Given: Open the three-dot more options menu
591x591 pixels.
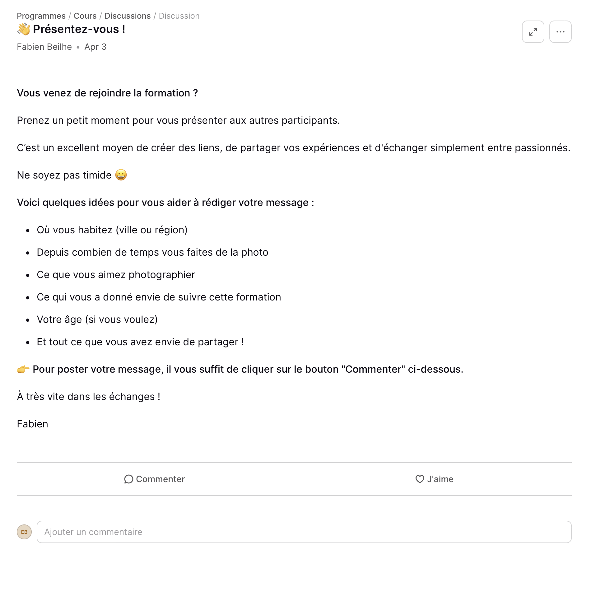Looking at the screenshot, I should point(560,32).
